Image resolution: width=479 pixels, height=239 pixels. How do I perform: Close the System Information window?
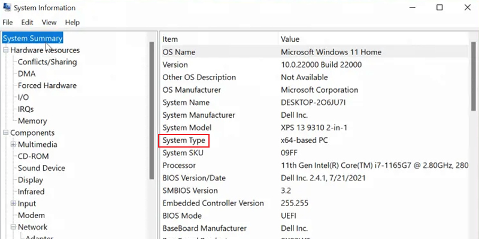468,7
